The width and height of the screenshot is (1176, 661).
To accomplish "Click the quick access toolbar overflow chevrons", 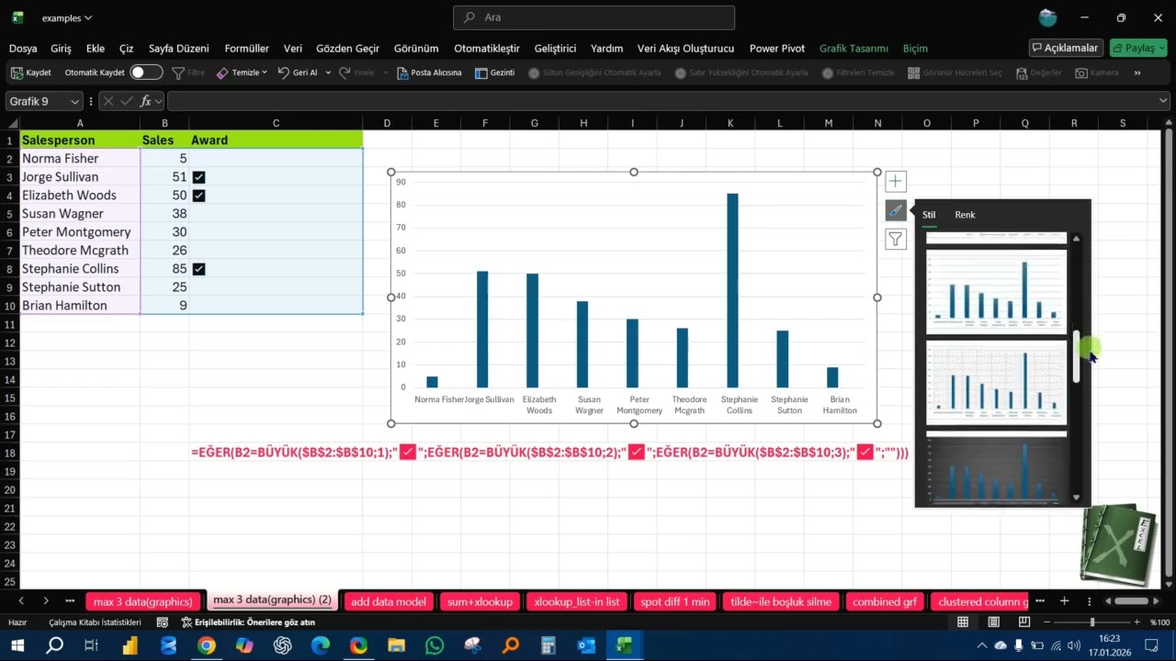I will [1137, 73].
